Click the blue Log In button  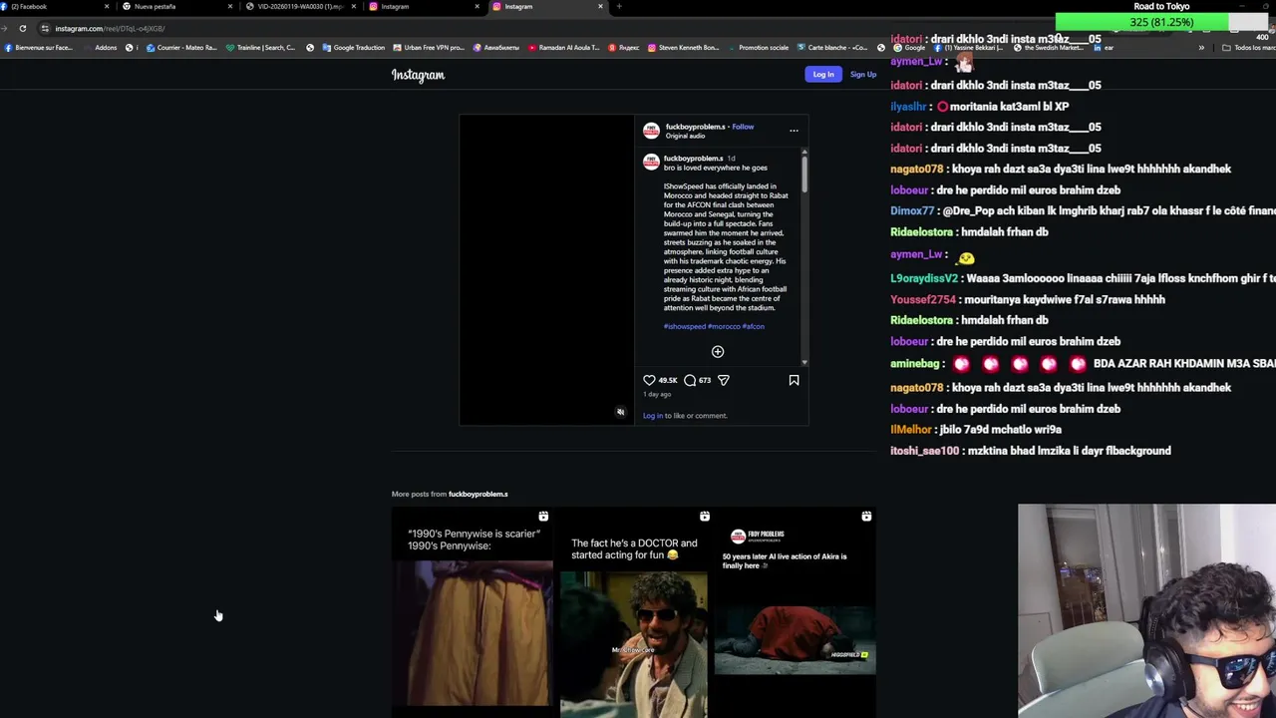[x=823, y=74]
